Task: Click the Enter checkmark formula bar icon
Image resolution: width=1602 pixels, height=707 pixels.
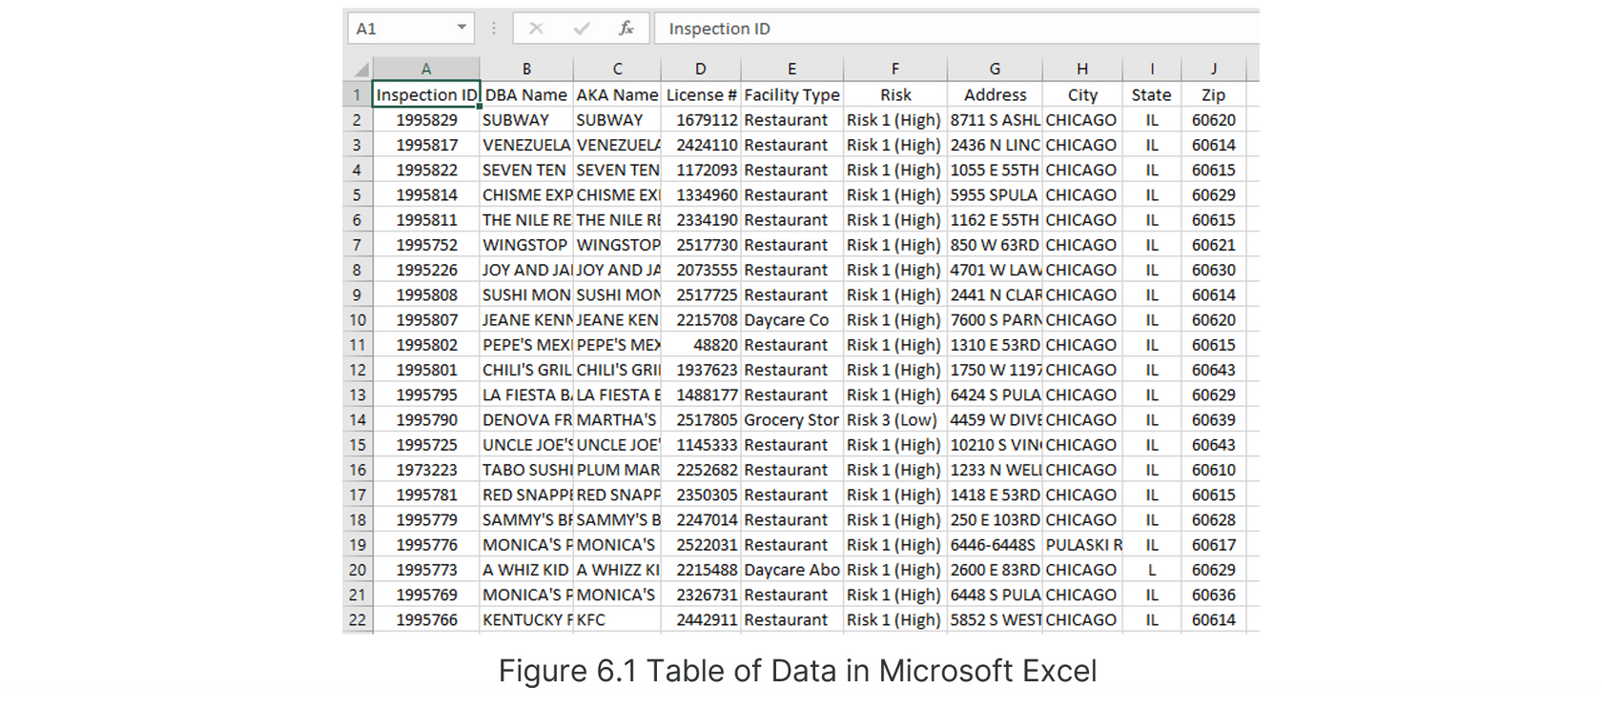Action: 581,29
